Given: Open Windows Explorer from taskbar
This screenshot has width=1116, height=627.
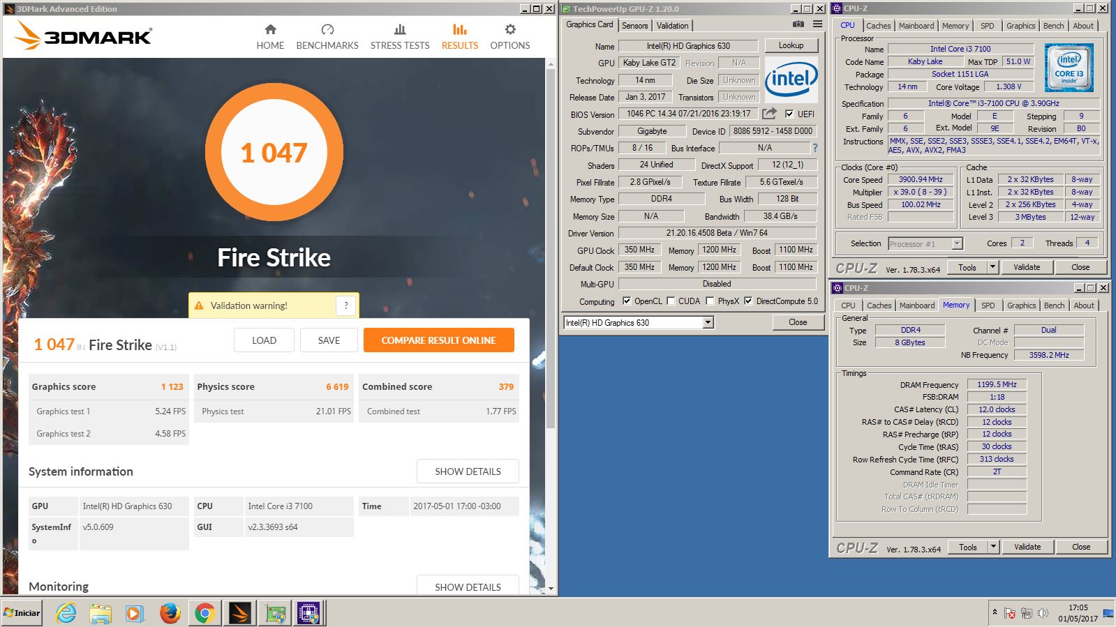Looking at the screenshot, I should click(101, 613).
